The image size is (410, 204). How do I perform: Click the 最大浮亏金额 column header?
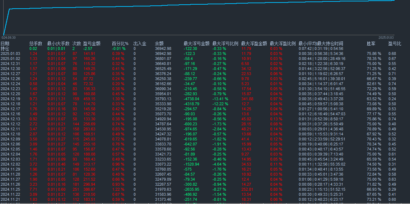coord(197,43)
